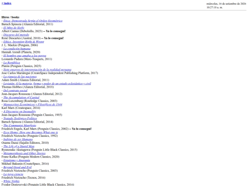The image size is (248, 186).
Task: Click 'Friedrich Nietzsche (Penguin Classics, 2003)' text
Action: coord(29,171)
